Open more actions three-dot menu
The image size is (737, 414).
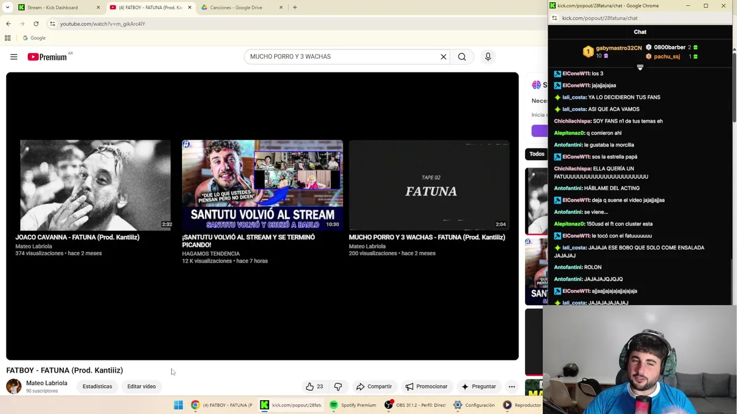coord(512,386)
